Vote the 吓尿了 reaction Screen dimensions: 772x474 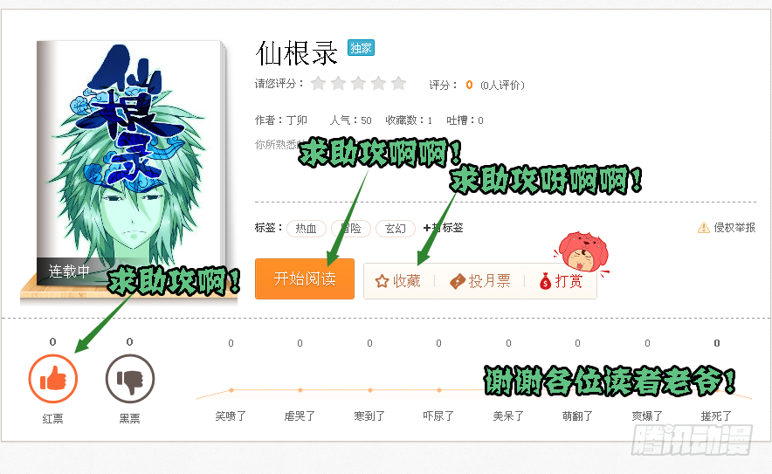pos(438,416)
